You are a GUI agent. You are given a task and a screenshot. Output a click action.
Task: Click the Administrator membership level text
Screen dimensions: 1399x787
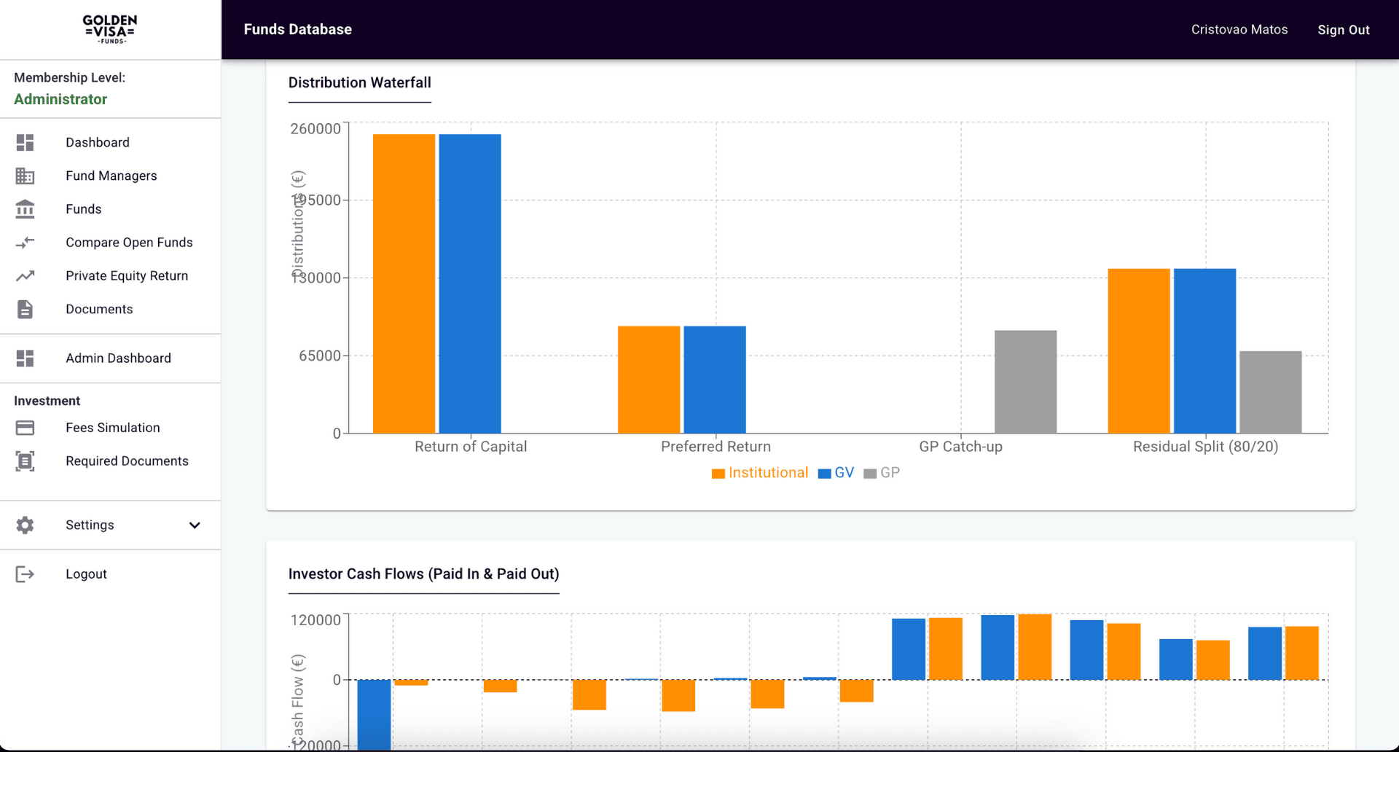(60, 99)
